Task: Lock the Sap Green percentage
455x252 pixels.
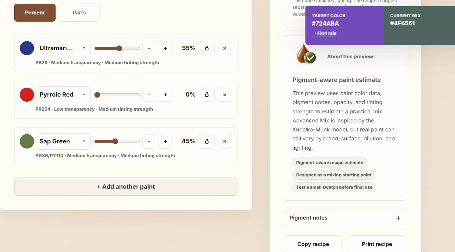Action: [207, 141]
